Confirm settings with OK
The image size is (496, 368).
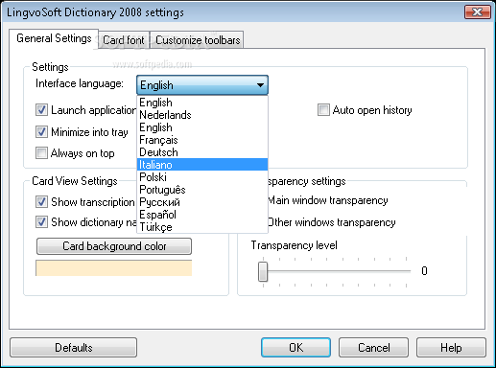pos(295,348)
